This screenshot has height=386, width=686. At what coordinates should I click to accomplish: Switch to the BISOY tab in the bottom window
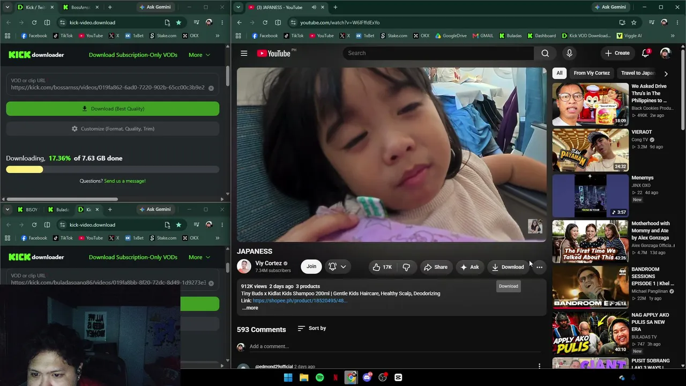click(27, 210)
